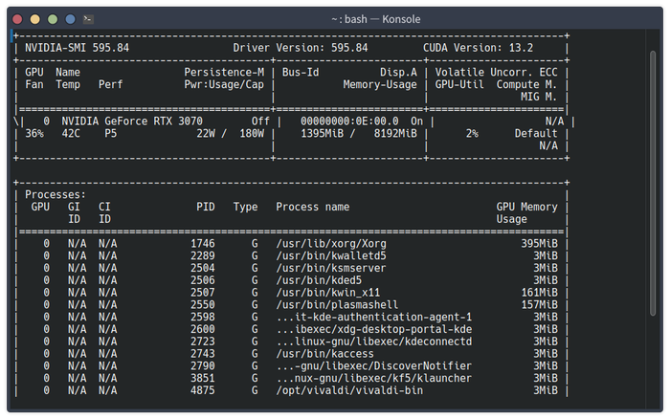
Task: Click kwin_x11 memory usage 161MiB
Action: coord(539,293)
